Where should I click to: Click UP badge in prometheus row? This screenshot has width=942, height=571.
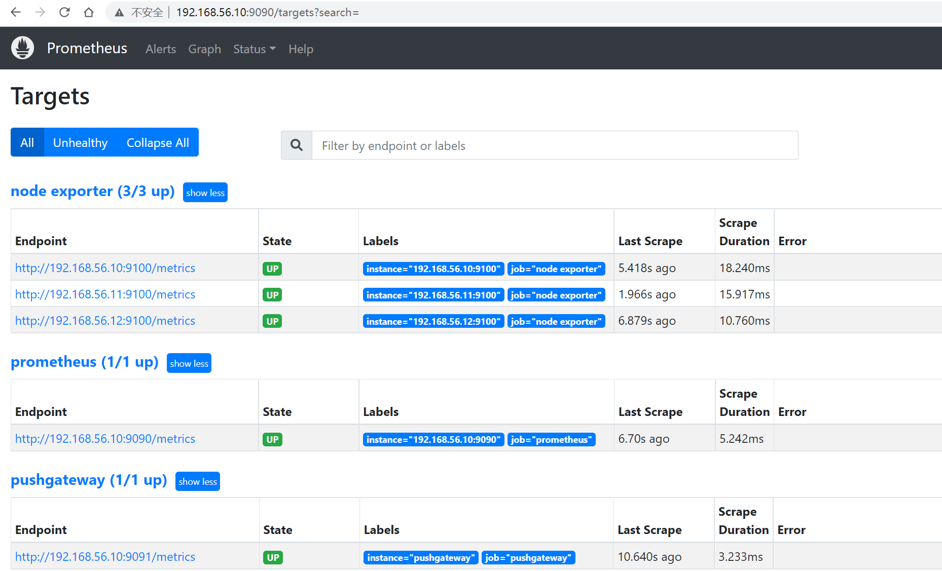[272, 439]
